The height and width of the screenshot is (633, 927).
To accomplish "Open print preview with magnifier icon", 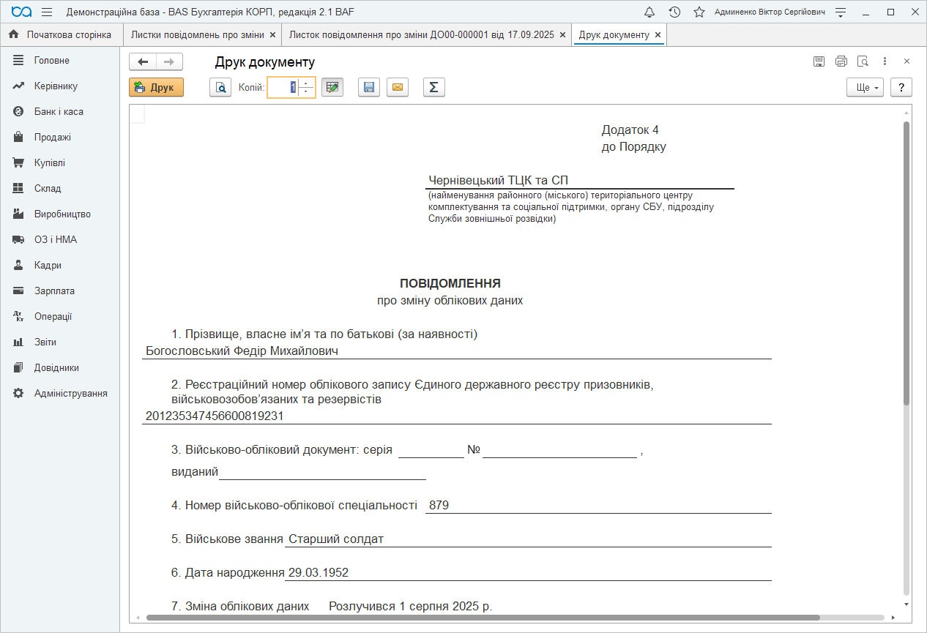I will coord(220,88).
